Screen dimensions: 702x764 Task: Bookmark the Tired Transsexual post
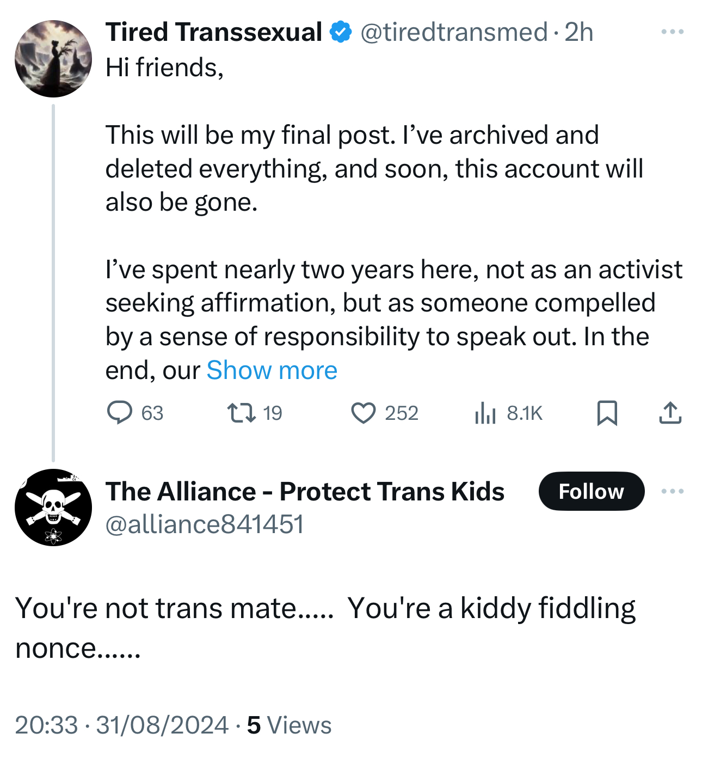click(x=607, y=413)
